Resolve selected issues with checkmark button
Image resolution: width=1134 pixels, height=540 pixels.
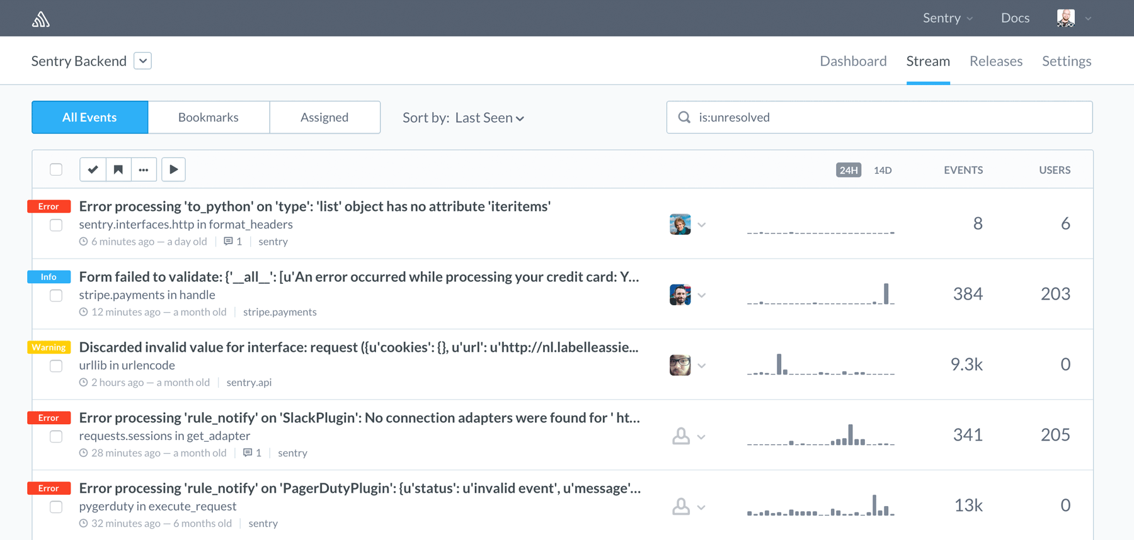pos(93,169)
